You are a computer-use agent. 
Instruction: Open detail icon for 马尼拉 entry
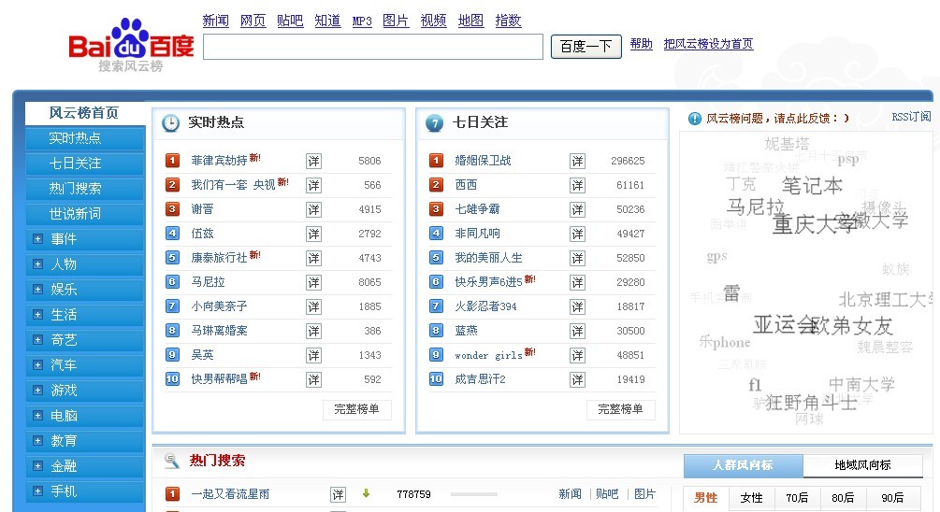pyautogui.click(x=313, y=282)
